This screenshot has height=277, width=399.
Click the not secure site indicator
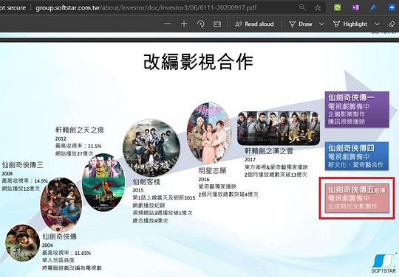pyautogui.click(x=13, y=8)
